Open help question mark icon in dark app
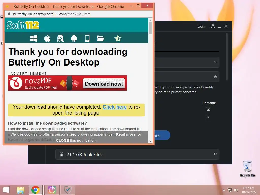 (x=213, y=26)
